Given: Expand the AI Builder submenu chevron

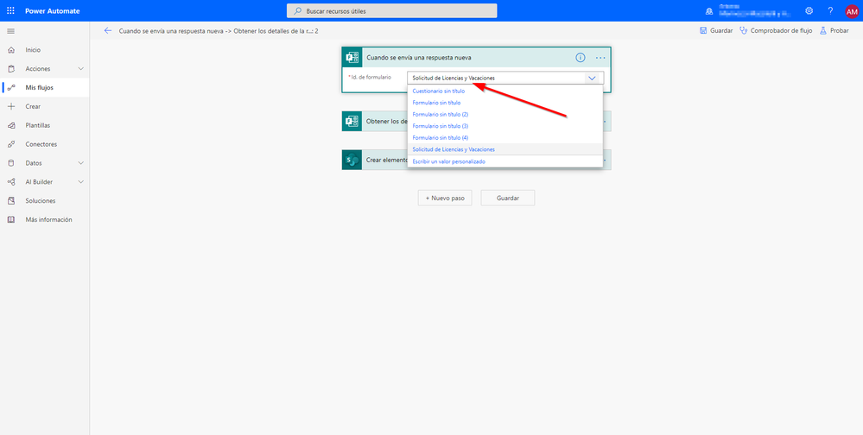Looking at the screenshot, I should point(81,182).
